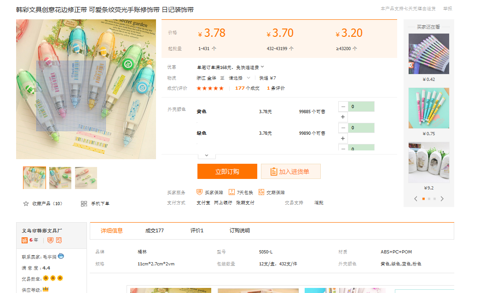
Task: Go to next recommended products with right arrow
Action: point(442,199)
